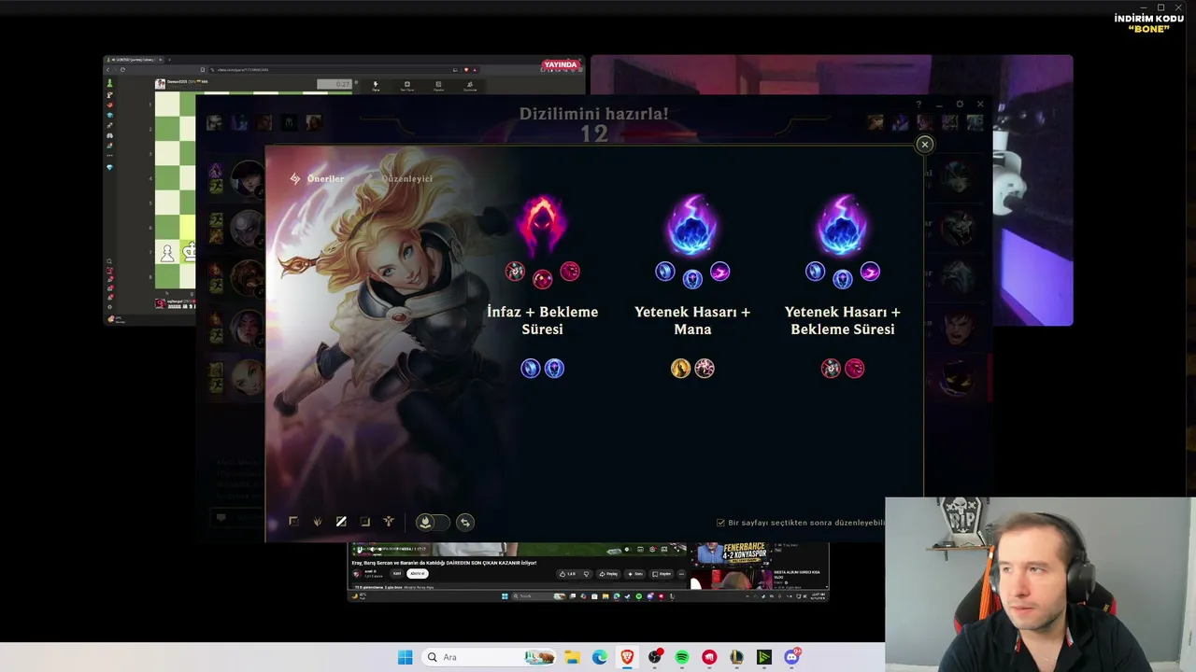Click the red Dark Harvest keystone icon

tap(542, 225)
